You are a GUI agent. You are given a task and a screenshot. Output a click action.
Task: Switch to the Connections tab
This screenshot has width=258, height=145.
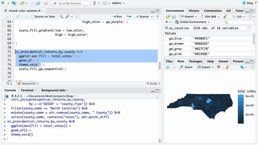213,11
